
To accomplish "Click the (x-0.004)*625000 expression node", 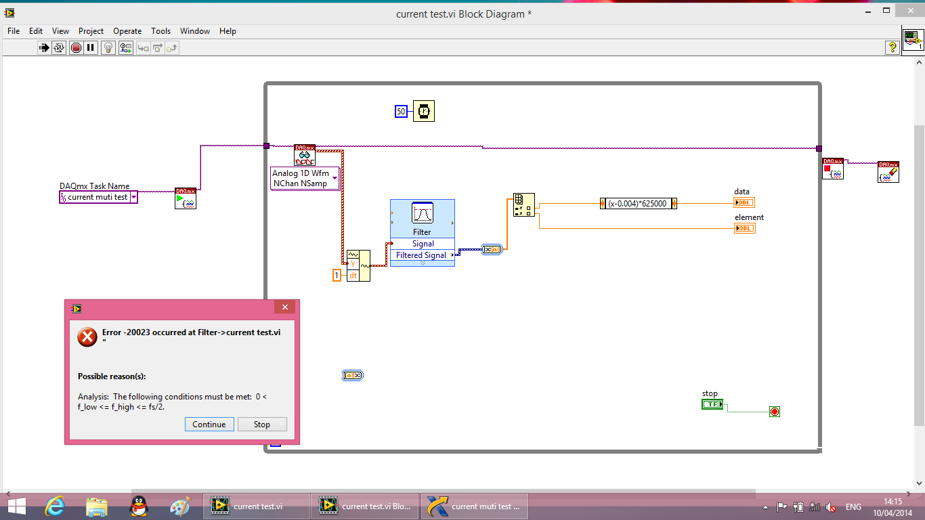I will coord(638,203).
